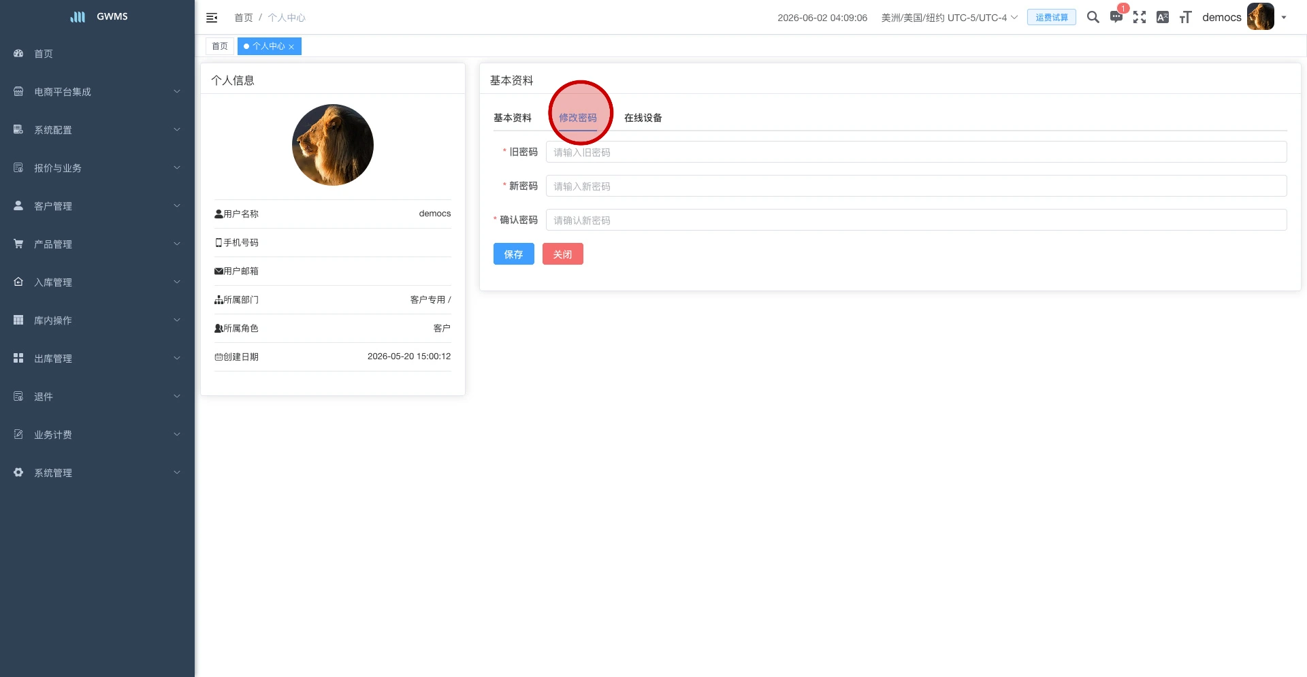Click the 用户邮箱 row label

[x=241, y=271]
